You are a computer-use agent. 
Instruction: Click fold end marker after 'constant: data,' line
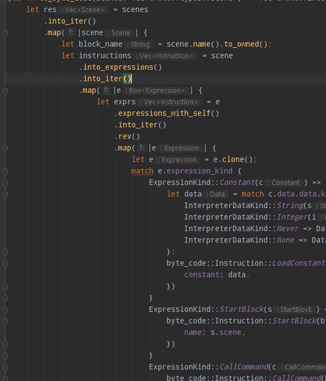(x=5, y=287)
